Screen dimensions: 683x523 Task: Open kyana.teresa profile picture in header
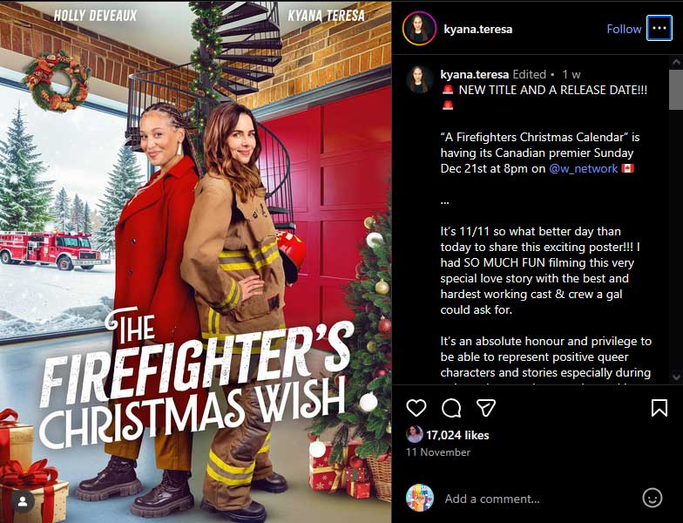419,29
